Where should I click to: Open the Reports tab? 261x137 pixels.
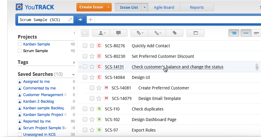tap(197, 8)
